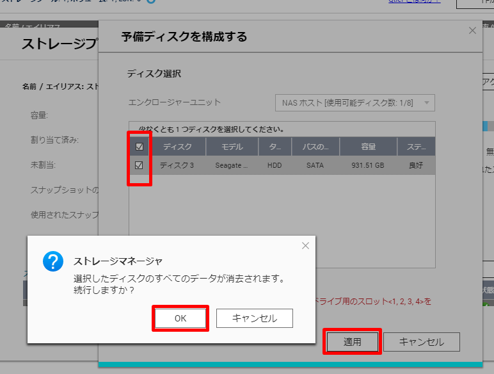
Task: Close the 予備ディスクを構成する dialog
Action: [472, 30]
